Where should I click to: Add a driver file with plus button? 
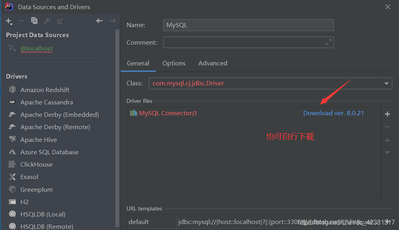(387, 114)
